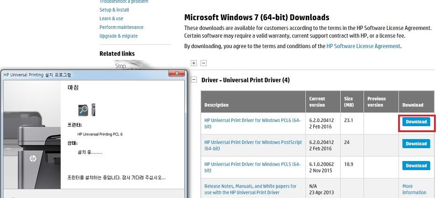Download the PCL5 64-bit driver
Viewport: 441px width, 198px height.
point(416,166)
